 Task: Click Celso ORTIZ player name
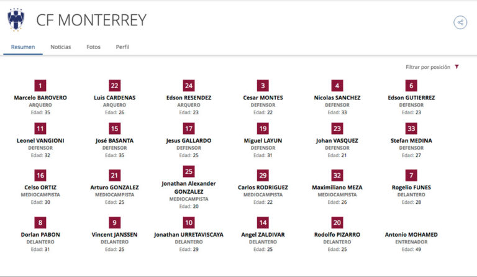coord(40,188)
